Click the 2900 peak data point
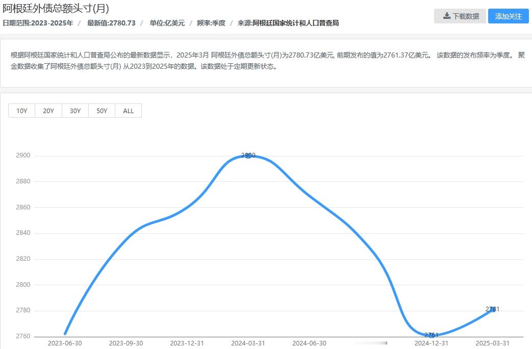This screenshot has width=532, height=349. click(248, 155)
